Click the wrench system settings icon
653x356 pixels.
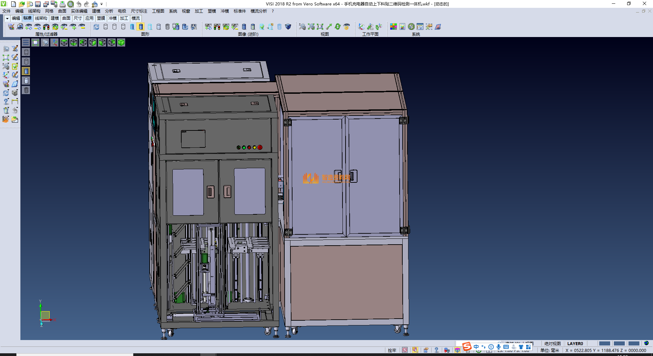(x=411, y=26)
